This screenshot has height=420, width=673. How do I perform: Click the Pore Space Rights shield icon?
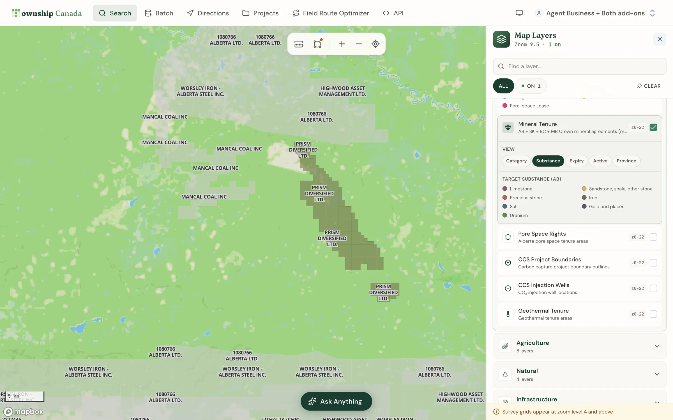coord(508,237)
